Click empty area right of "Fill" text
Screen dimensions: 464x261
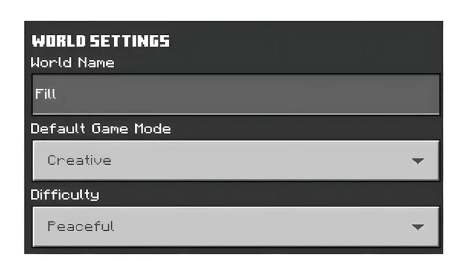coord(261,94)
